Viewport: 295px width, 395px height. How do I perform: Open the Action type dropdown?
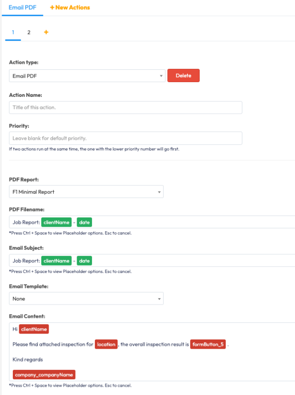click(87, 76)
